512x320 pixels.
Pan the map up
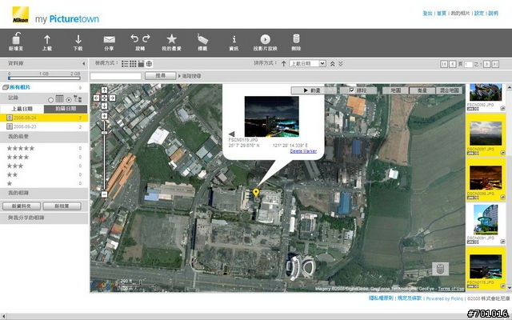(x=104, y=90)
